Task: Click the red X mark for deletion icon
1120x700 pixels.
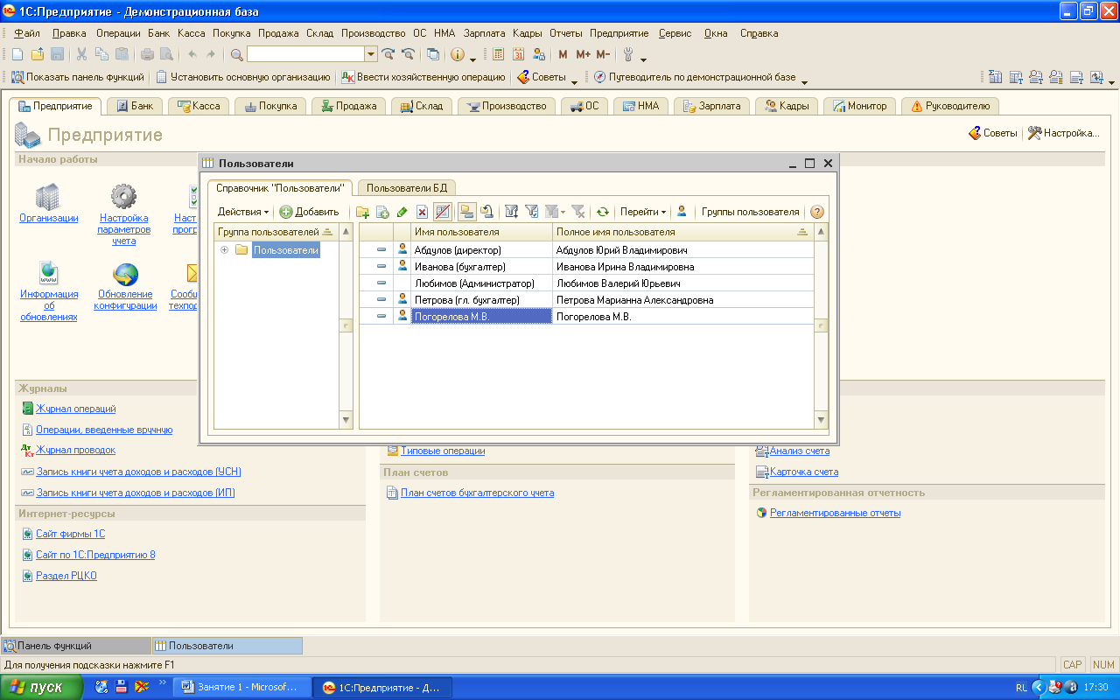Action: tap(422, 212)
